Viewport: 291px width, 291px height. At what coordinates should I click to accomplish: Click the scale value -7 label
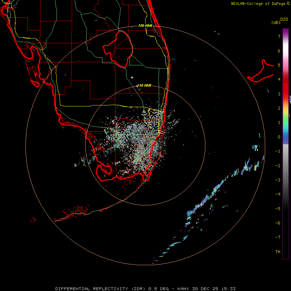click(x=278, y=237)
